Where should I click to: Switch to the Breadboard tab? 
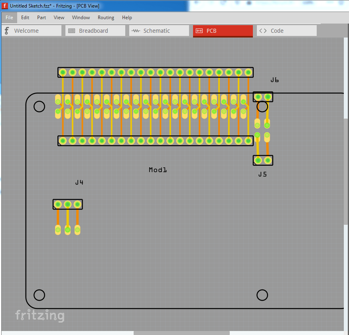pos(95,30)
